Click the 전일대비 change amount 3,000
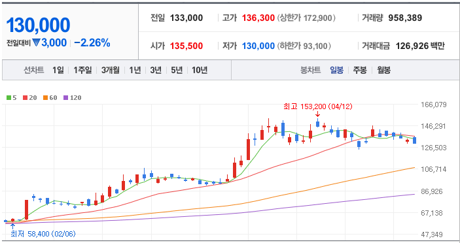This screenshot has width=460, height=243. pos(54,43)
